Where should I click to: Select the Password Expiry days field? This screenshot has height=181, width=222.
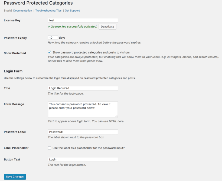point(53,38)
